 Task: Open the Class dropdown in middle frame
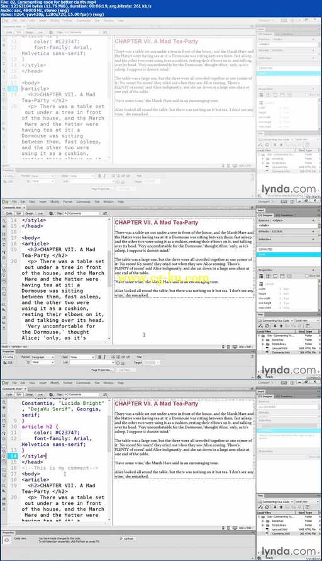coord(82,357)
